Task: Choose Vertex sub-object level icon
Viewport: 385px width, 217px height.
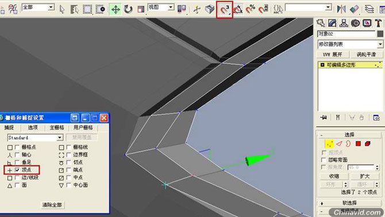Action: point(329,144)
